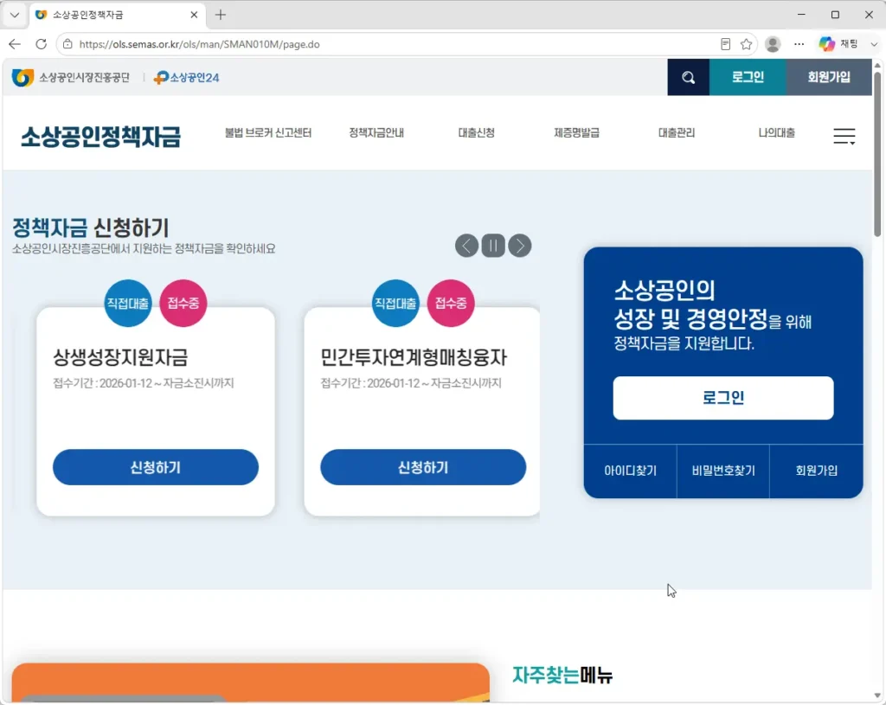
Task: Click 접수중 badge on 민간투자연계형매칭융자 card
Action: [x=451, y=304]
